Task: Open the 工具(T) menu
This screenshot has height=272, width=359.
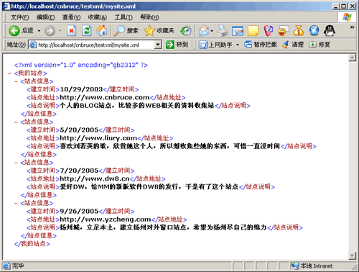Action: pyautogui.click(x=123, y=17)
